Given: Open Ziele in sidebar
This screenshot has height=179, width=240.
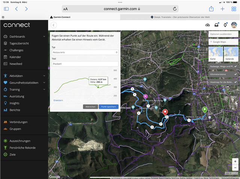Looking at the screenshot, I should [12, 154].
